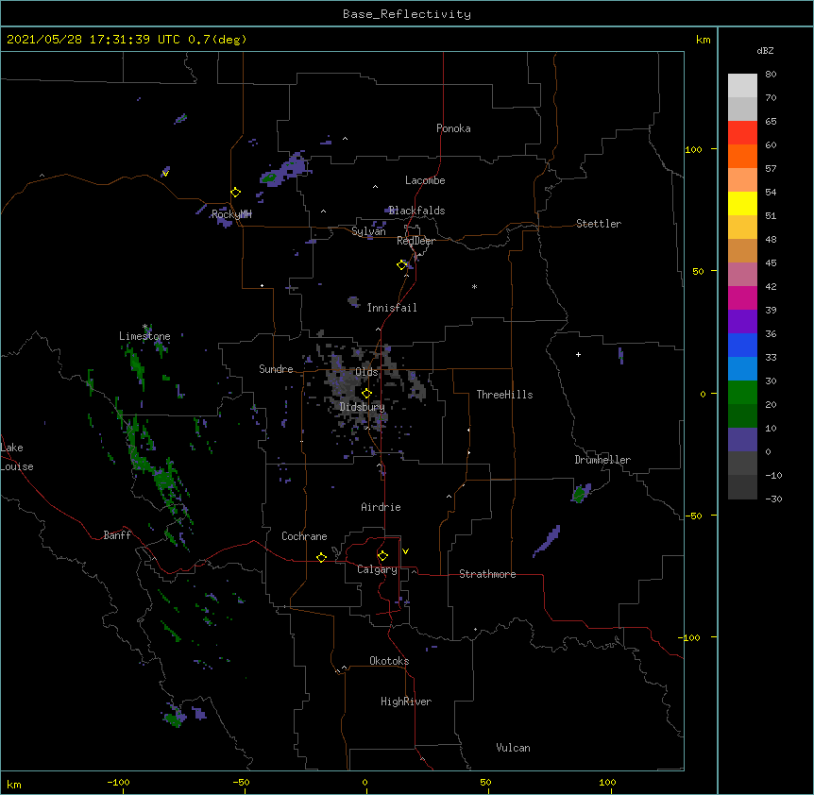Select the Lacombe city label
Image resolution: width=814 pixels, height=795 pixels.
pos(425,180)
